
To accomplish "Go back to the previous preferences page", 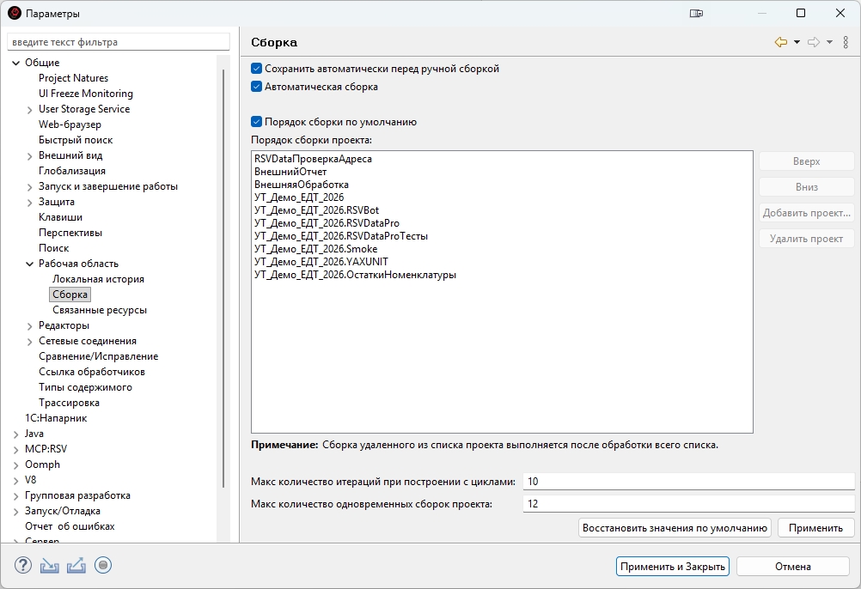I will pyautogui.click(x=780, y=42).
